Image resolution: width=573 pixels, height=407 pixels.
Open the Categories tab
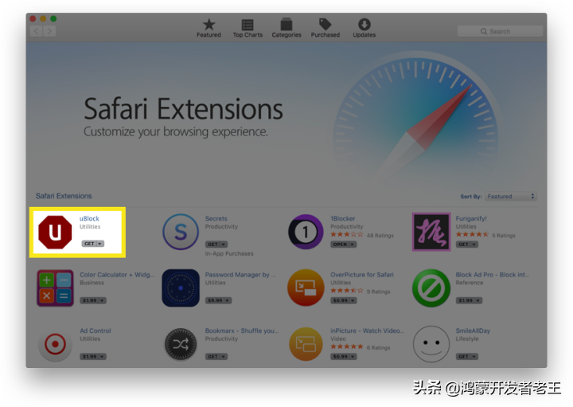point(286,28)
